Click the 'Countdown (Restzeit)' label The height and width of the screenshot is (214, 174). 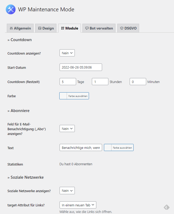[24, 82]
